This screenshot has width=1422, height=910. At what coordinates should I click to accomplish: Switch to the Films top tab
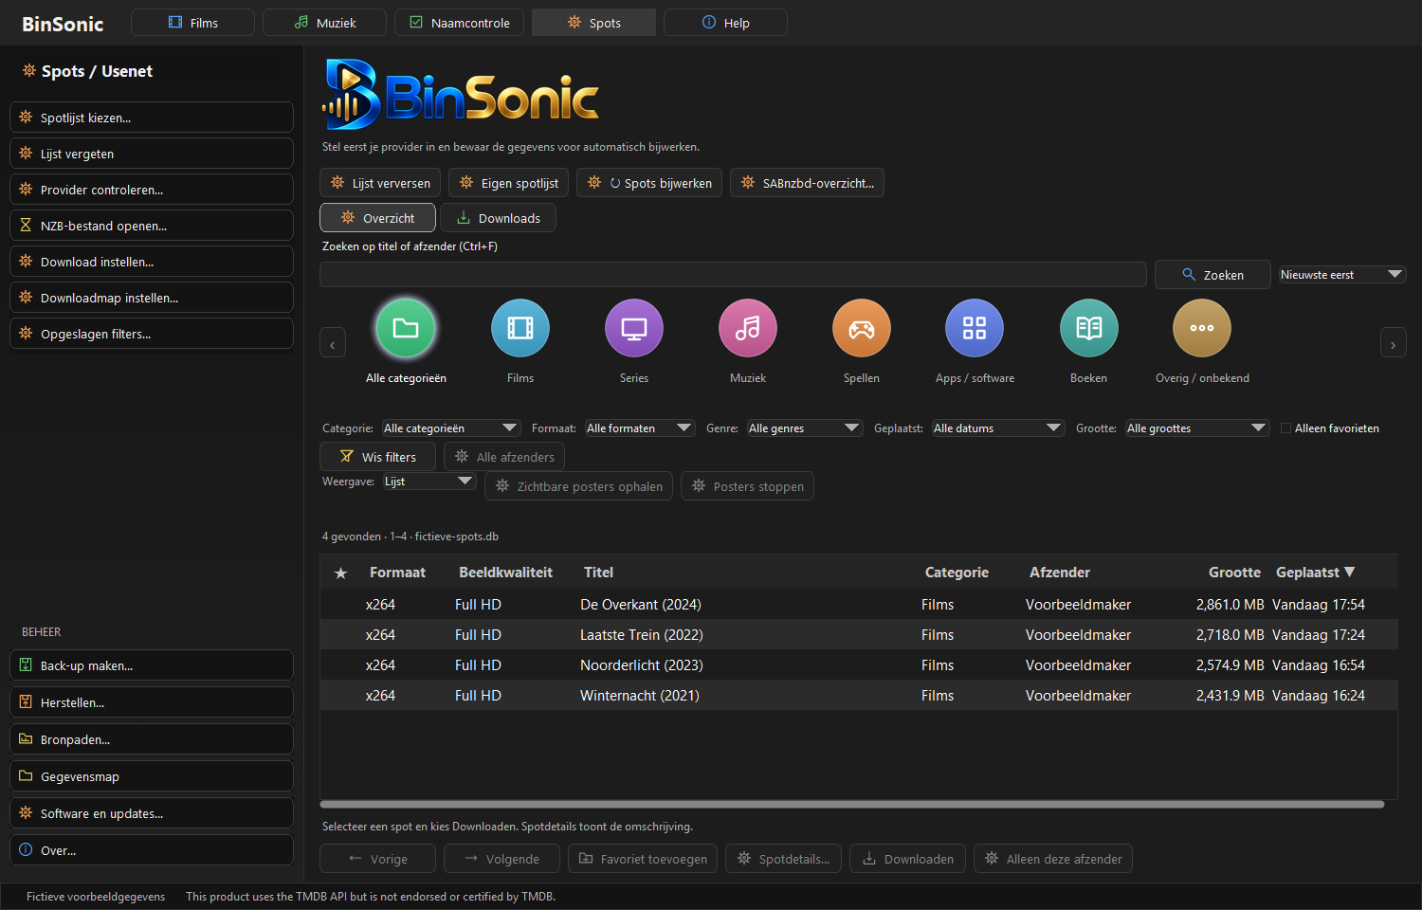(192, 23)
